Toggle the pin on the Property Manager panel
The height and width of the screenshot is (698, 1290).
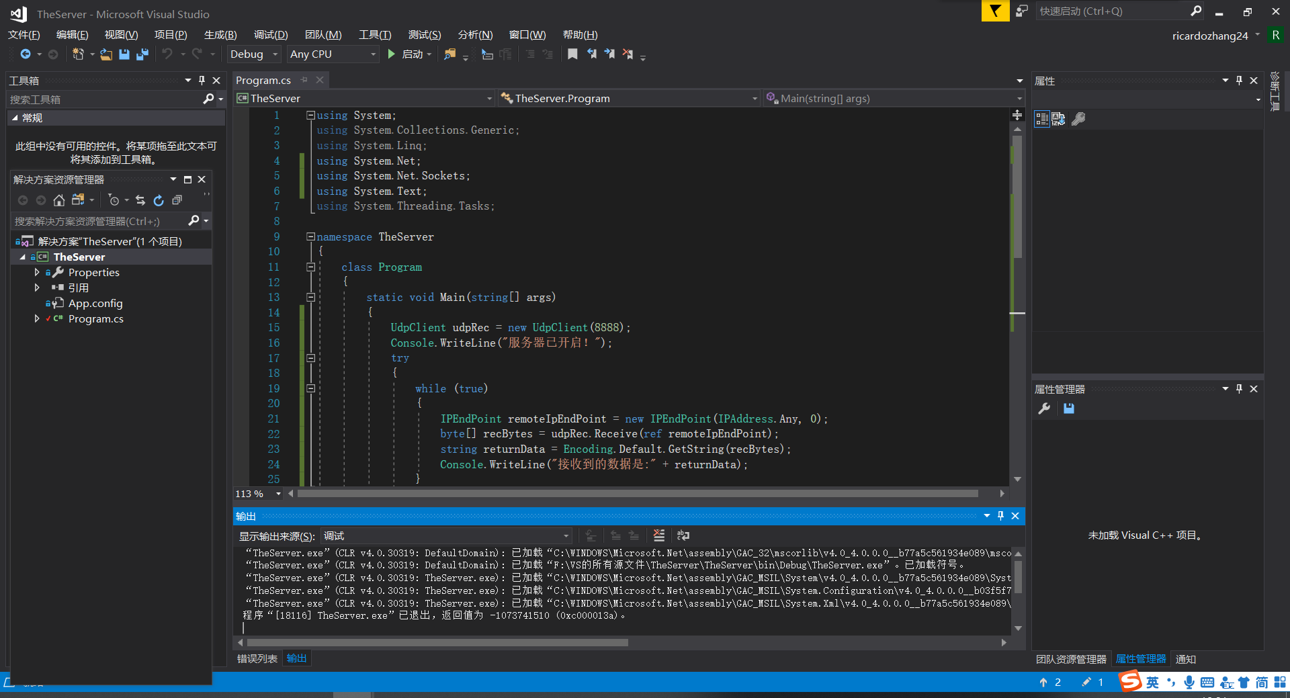[x=1239, y=389]
